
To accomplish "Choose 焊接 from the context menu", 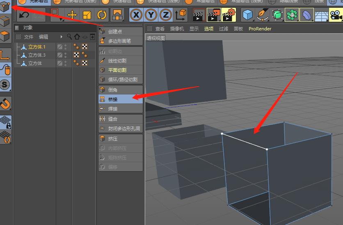I will pos(121,109).
